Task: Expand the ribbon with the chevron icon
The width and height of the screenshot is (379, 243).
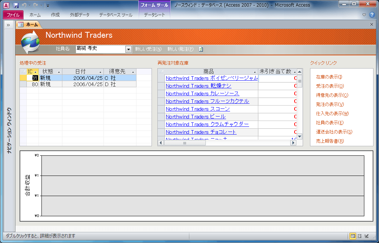Action: [364, 15]
